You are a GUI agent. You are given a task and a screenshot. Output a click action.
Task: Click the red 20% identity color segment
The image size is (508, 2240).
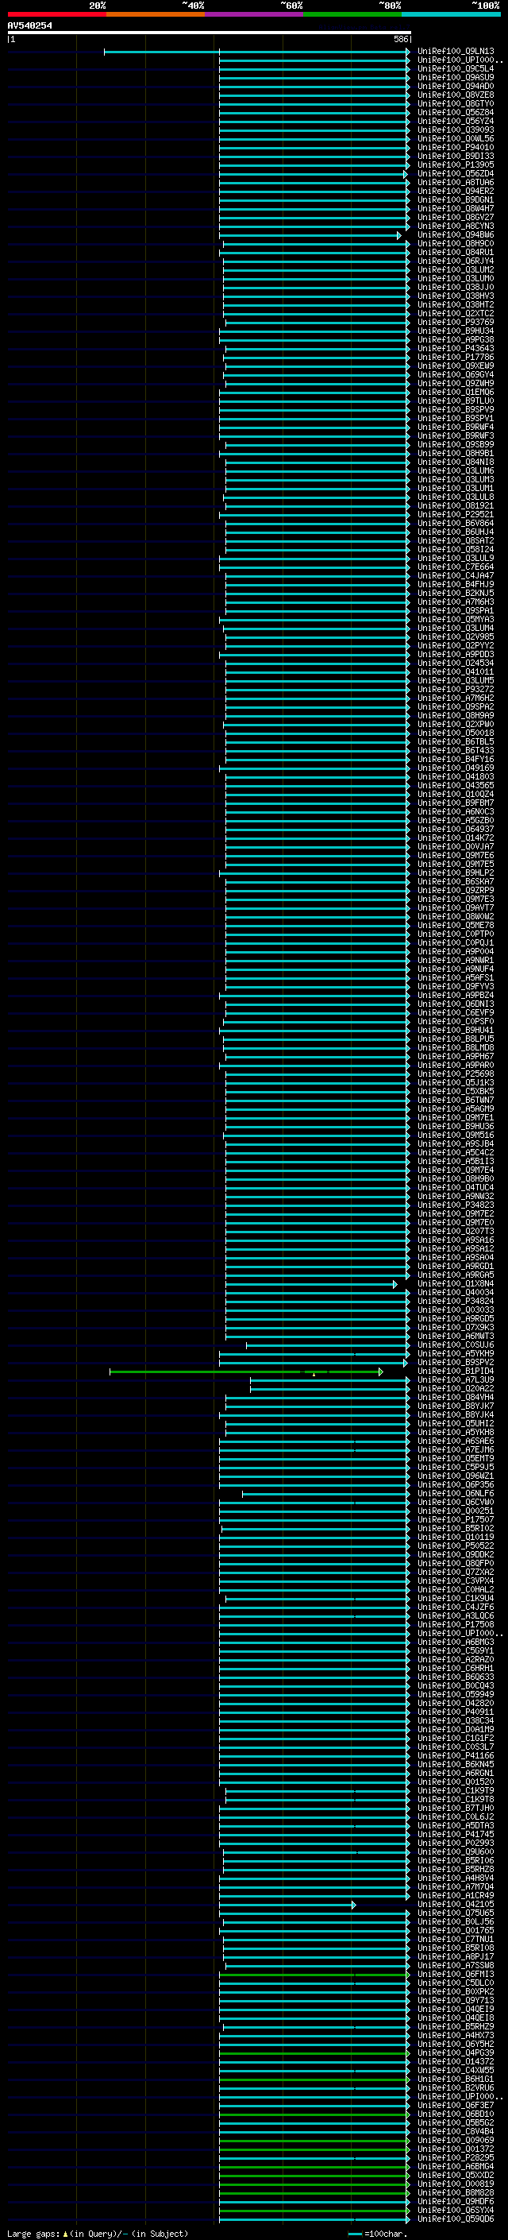point(56,14)
